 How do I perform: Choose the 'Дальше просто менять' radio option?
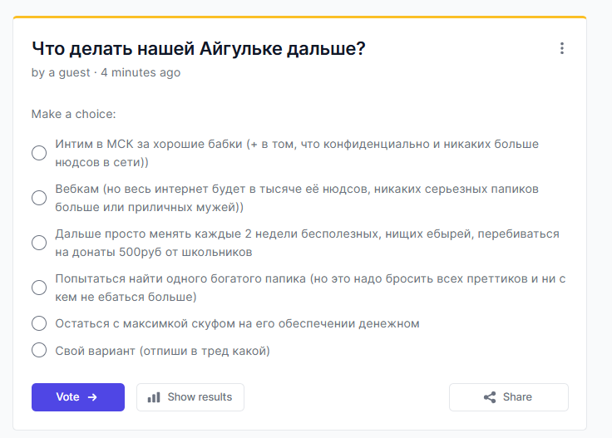point(39,243)
